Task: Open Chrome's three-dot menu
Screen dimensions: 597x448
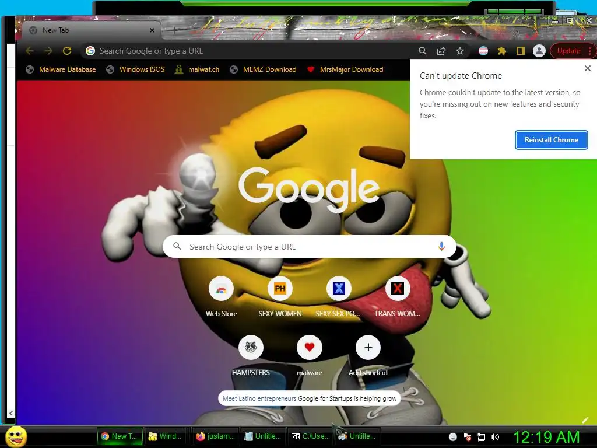Action: click(590, 51)
